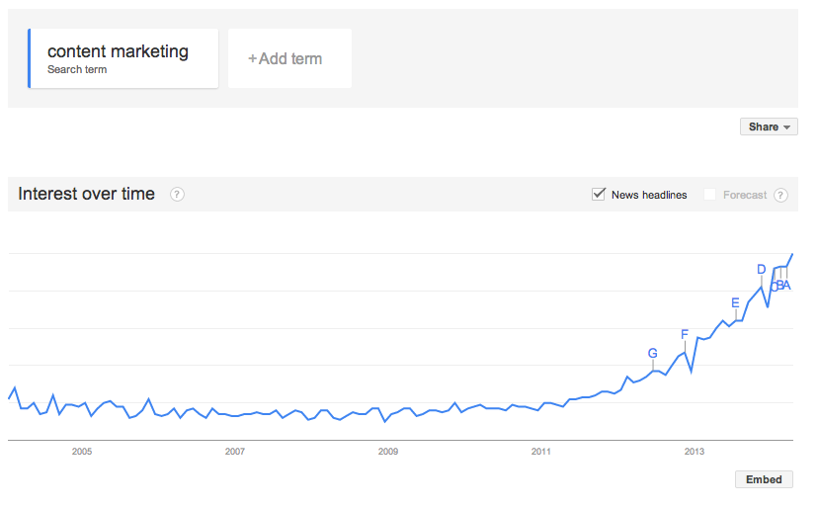The width and height of the screenshot is (818, 508).
Task: Click the Share dropdown arrow
Action: tap(786, 127)
